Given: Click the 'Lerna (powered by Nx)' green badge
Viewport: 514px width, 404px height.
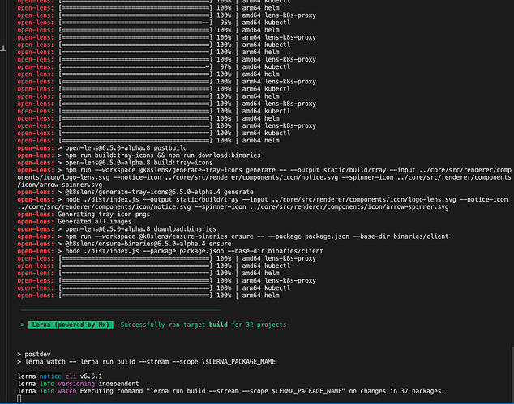Looking at the screenshot, I should (71, 325).
